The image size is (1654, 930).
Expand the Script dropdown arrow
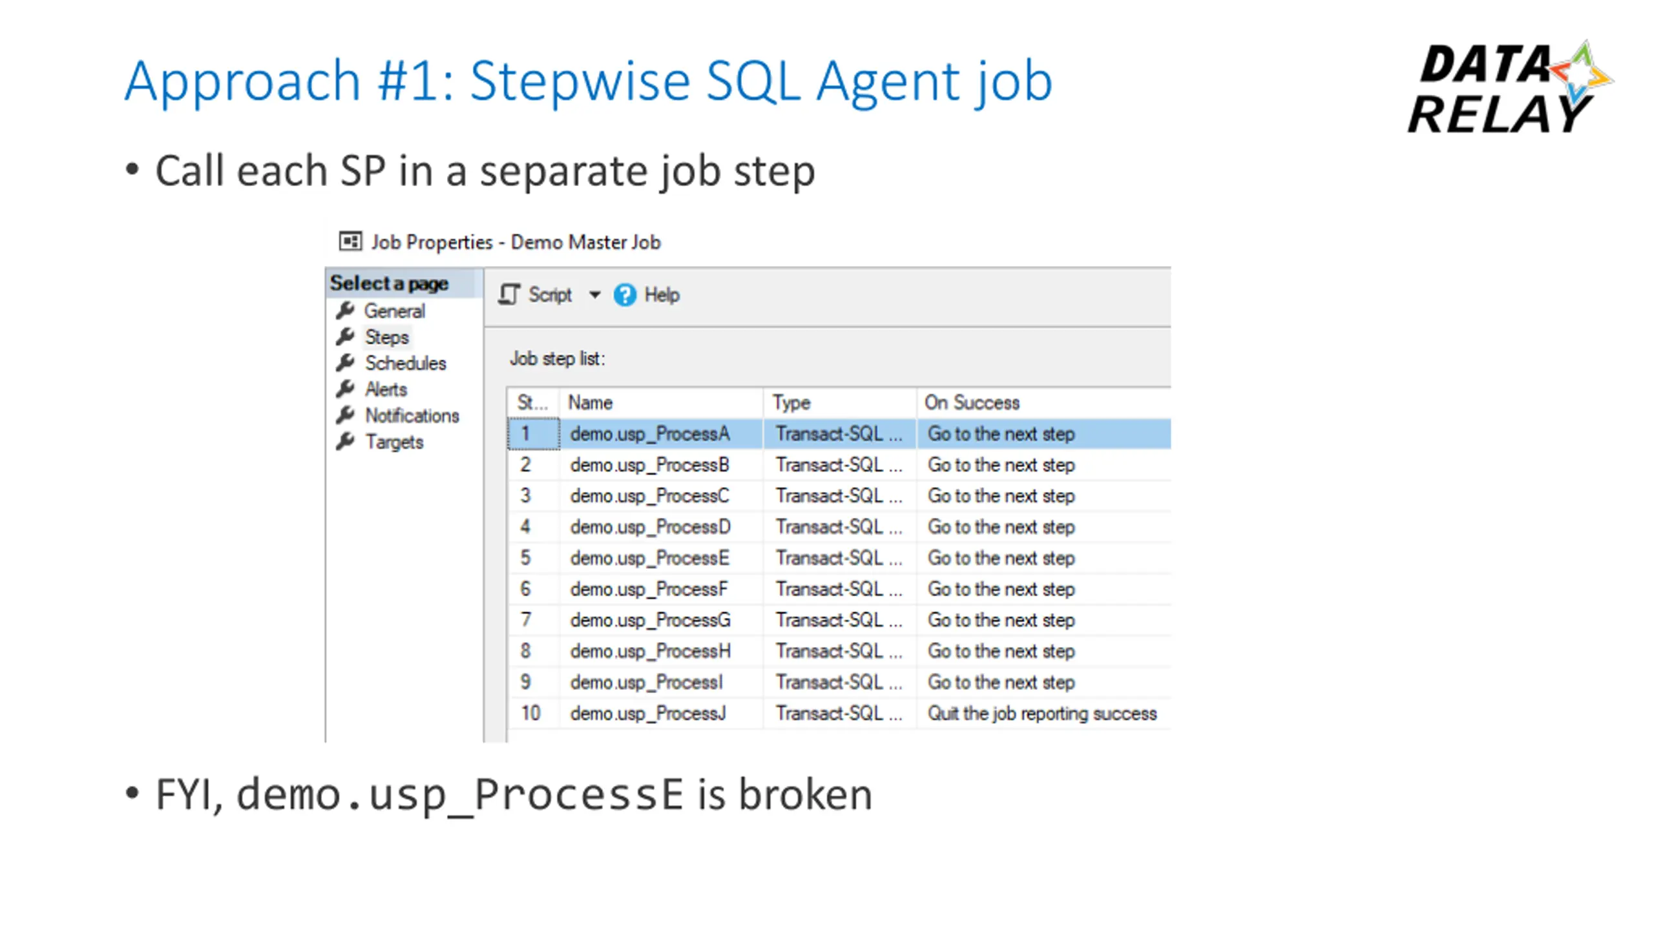click(x=594, y=295)
